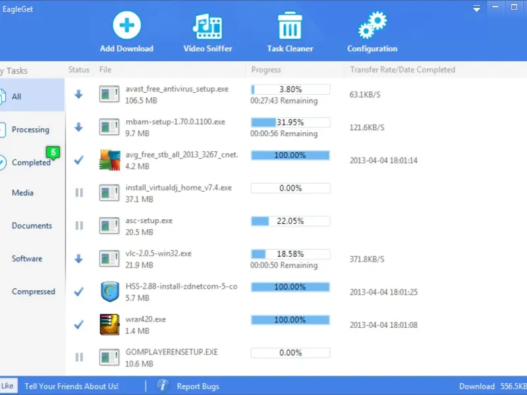
Task: Select file name asc-setup.exe
Action: tap(149, 221)
